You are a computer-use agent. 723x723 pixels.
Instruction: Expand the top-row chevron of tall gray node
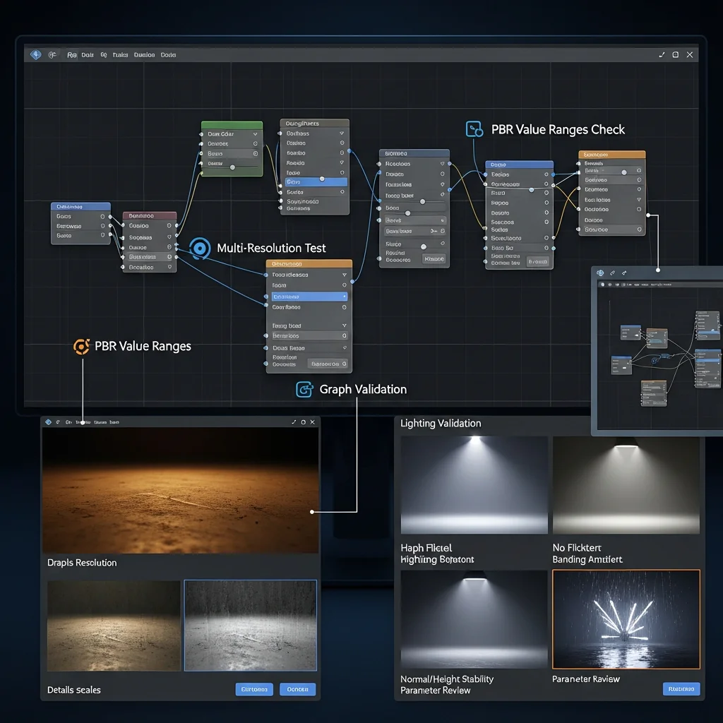(342, 133)
